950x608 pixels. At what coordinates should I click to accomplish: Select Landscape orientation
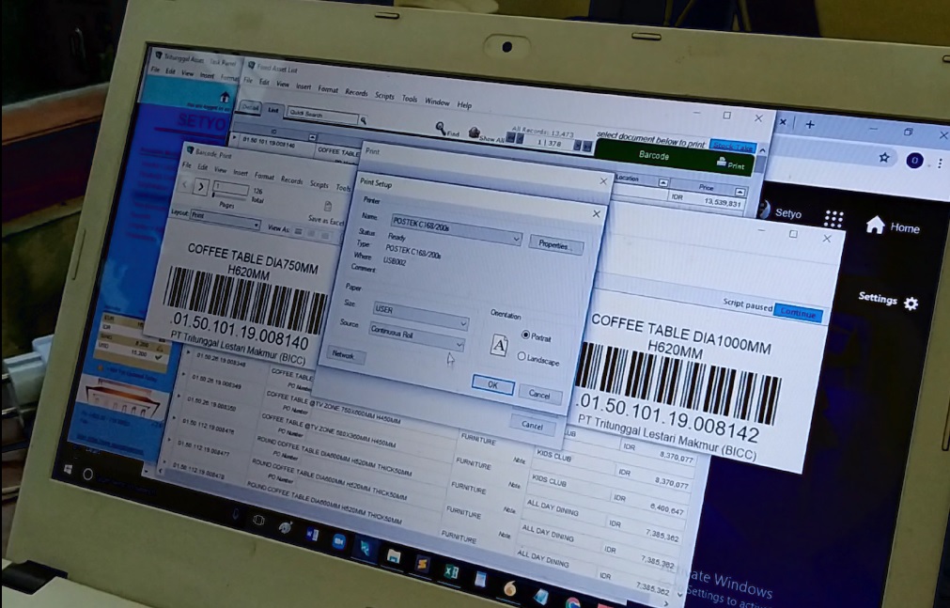coord(522,356)
